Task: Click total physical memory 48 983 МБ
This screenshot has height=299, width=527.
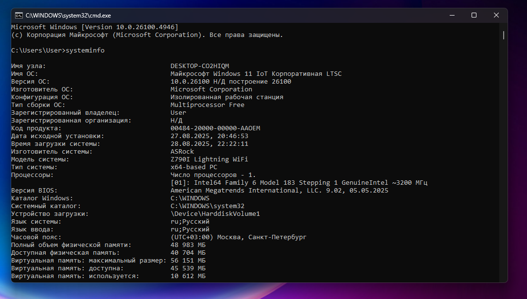Action: [188, 245]
